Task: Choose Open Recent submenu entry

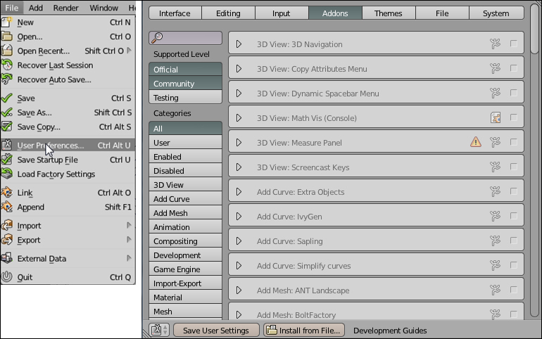Action: [x=68, y=51]
